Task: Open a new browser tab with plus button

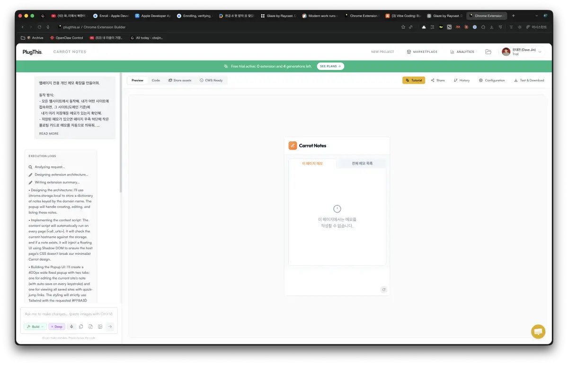Action: pos(513,16)
